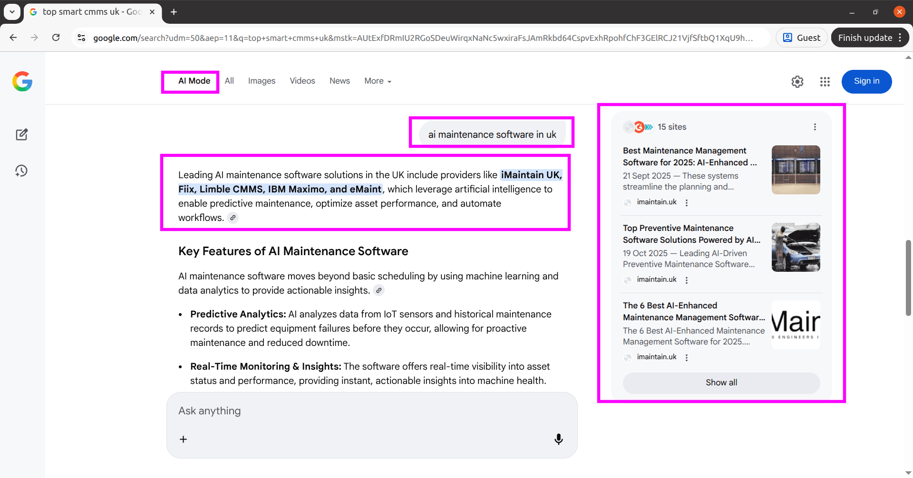Open history via clock icon in sidebar
Viewport: 913px width, 478px height.
[x=21, y=171]
